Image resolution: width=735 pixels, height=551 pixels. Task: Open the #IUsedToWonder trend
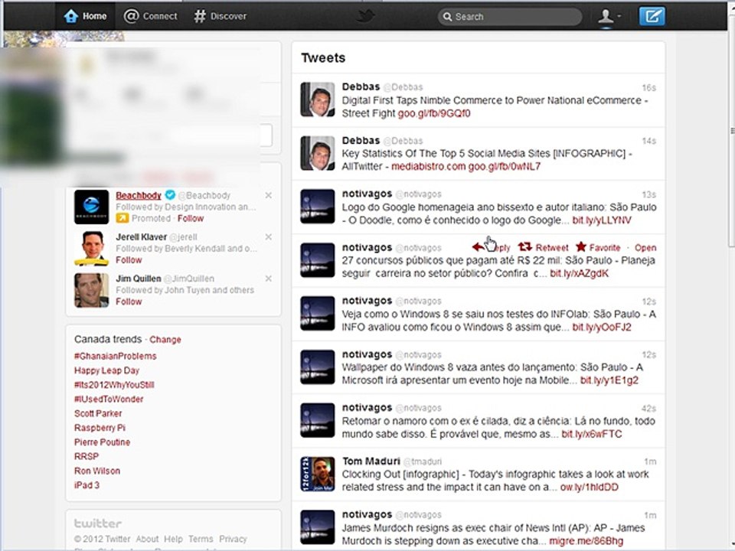pyautogui.click(x=109, y=399)
